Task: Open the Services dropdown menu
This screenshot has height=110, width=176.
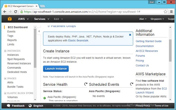Action: tap(42, 19)
